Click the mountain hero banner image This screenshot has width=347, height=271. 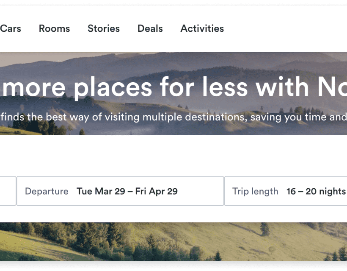tap(173, 68)
